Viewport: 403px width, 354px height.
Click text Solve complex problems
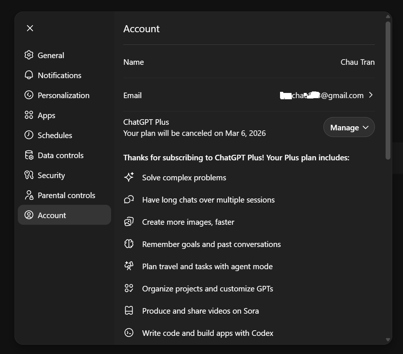(184, 177)
